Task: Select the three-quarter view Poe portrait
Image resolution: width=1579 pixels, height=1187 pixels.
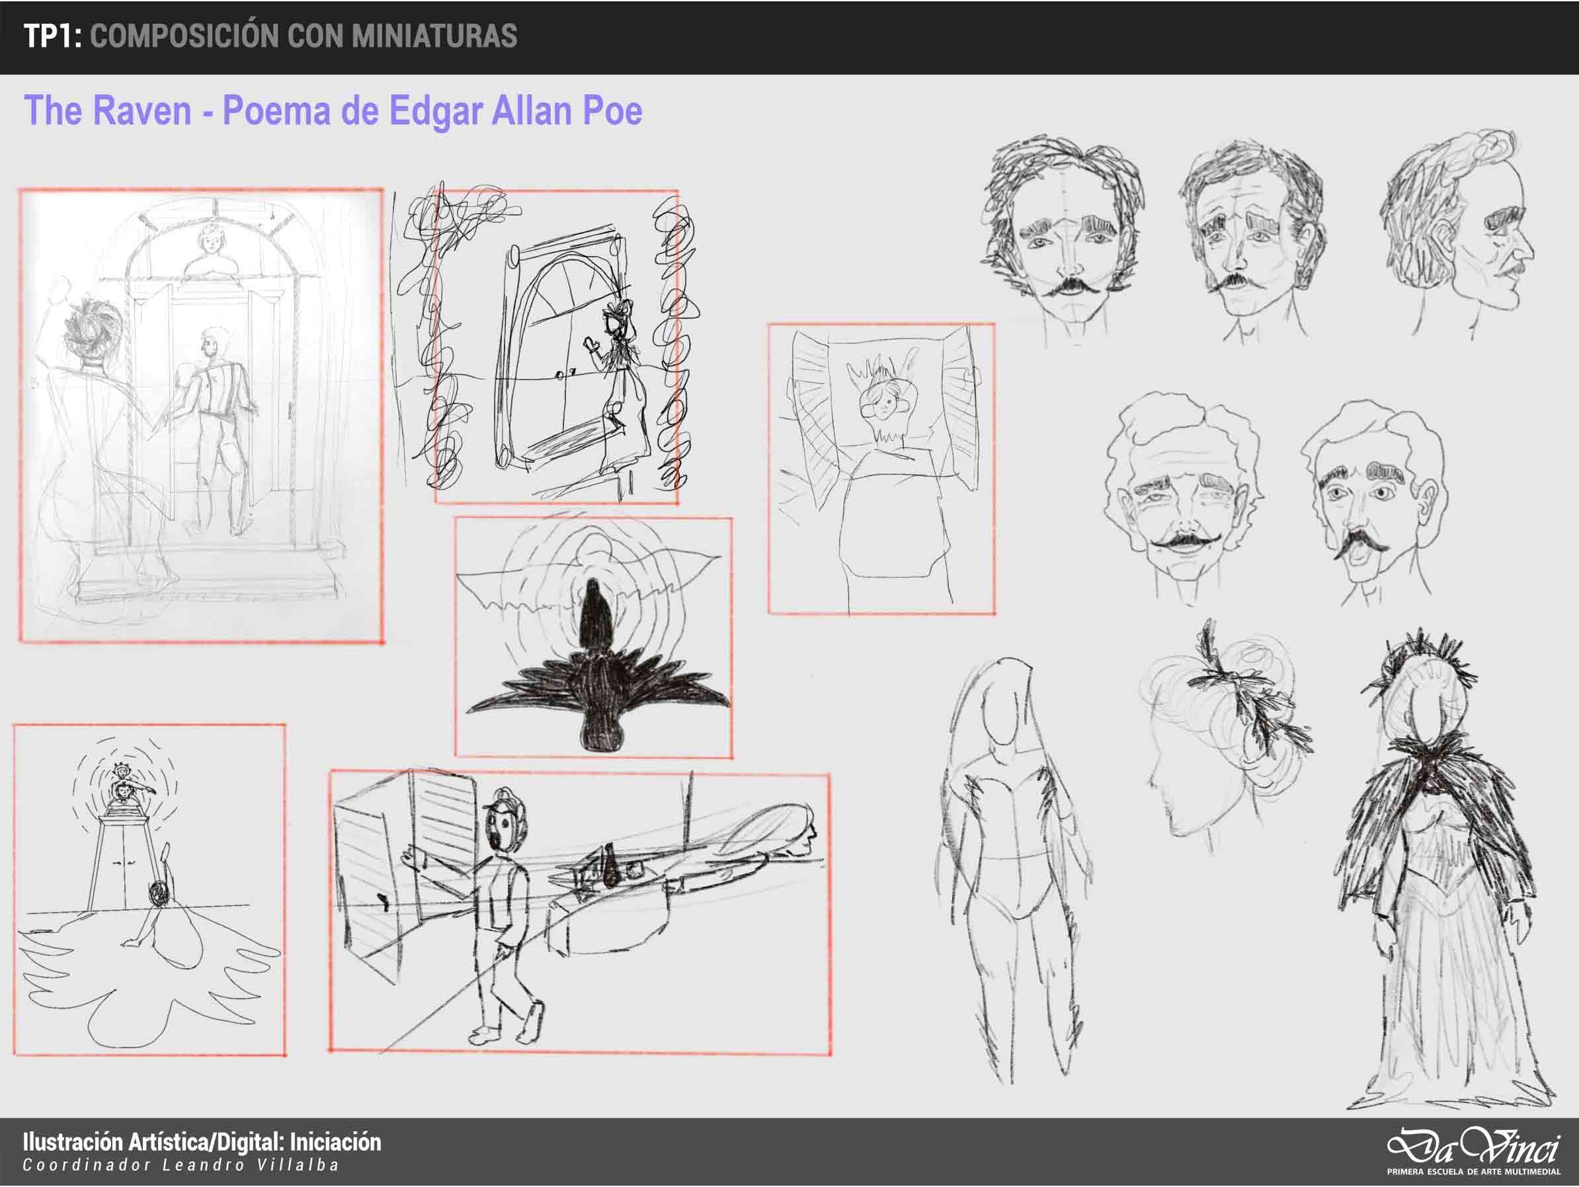Action: pos(1251,239)
